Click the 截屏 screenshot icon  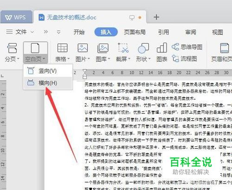click(x=123, y=48)
